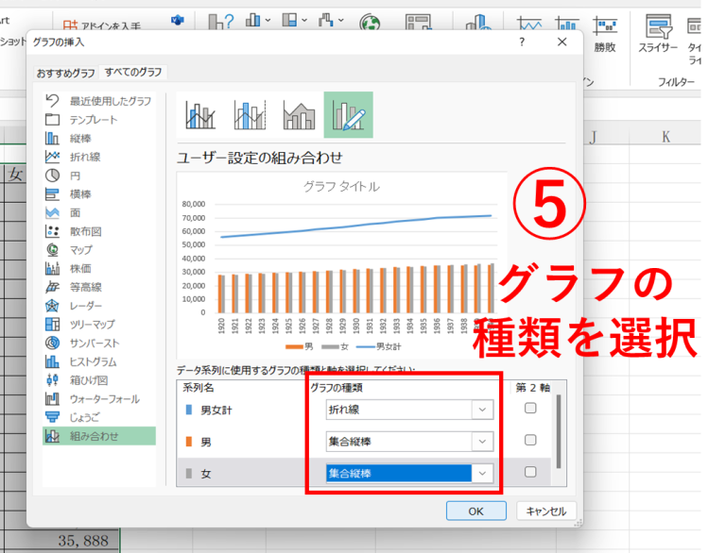Click the series list vertical scrollbar
The image size is (726, 553).
tap(558, 429)
